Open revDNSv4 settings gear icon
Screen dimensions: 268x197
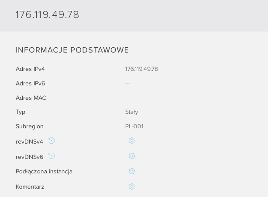pyautogui.click(x=132, y=141)
